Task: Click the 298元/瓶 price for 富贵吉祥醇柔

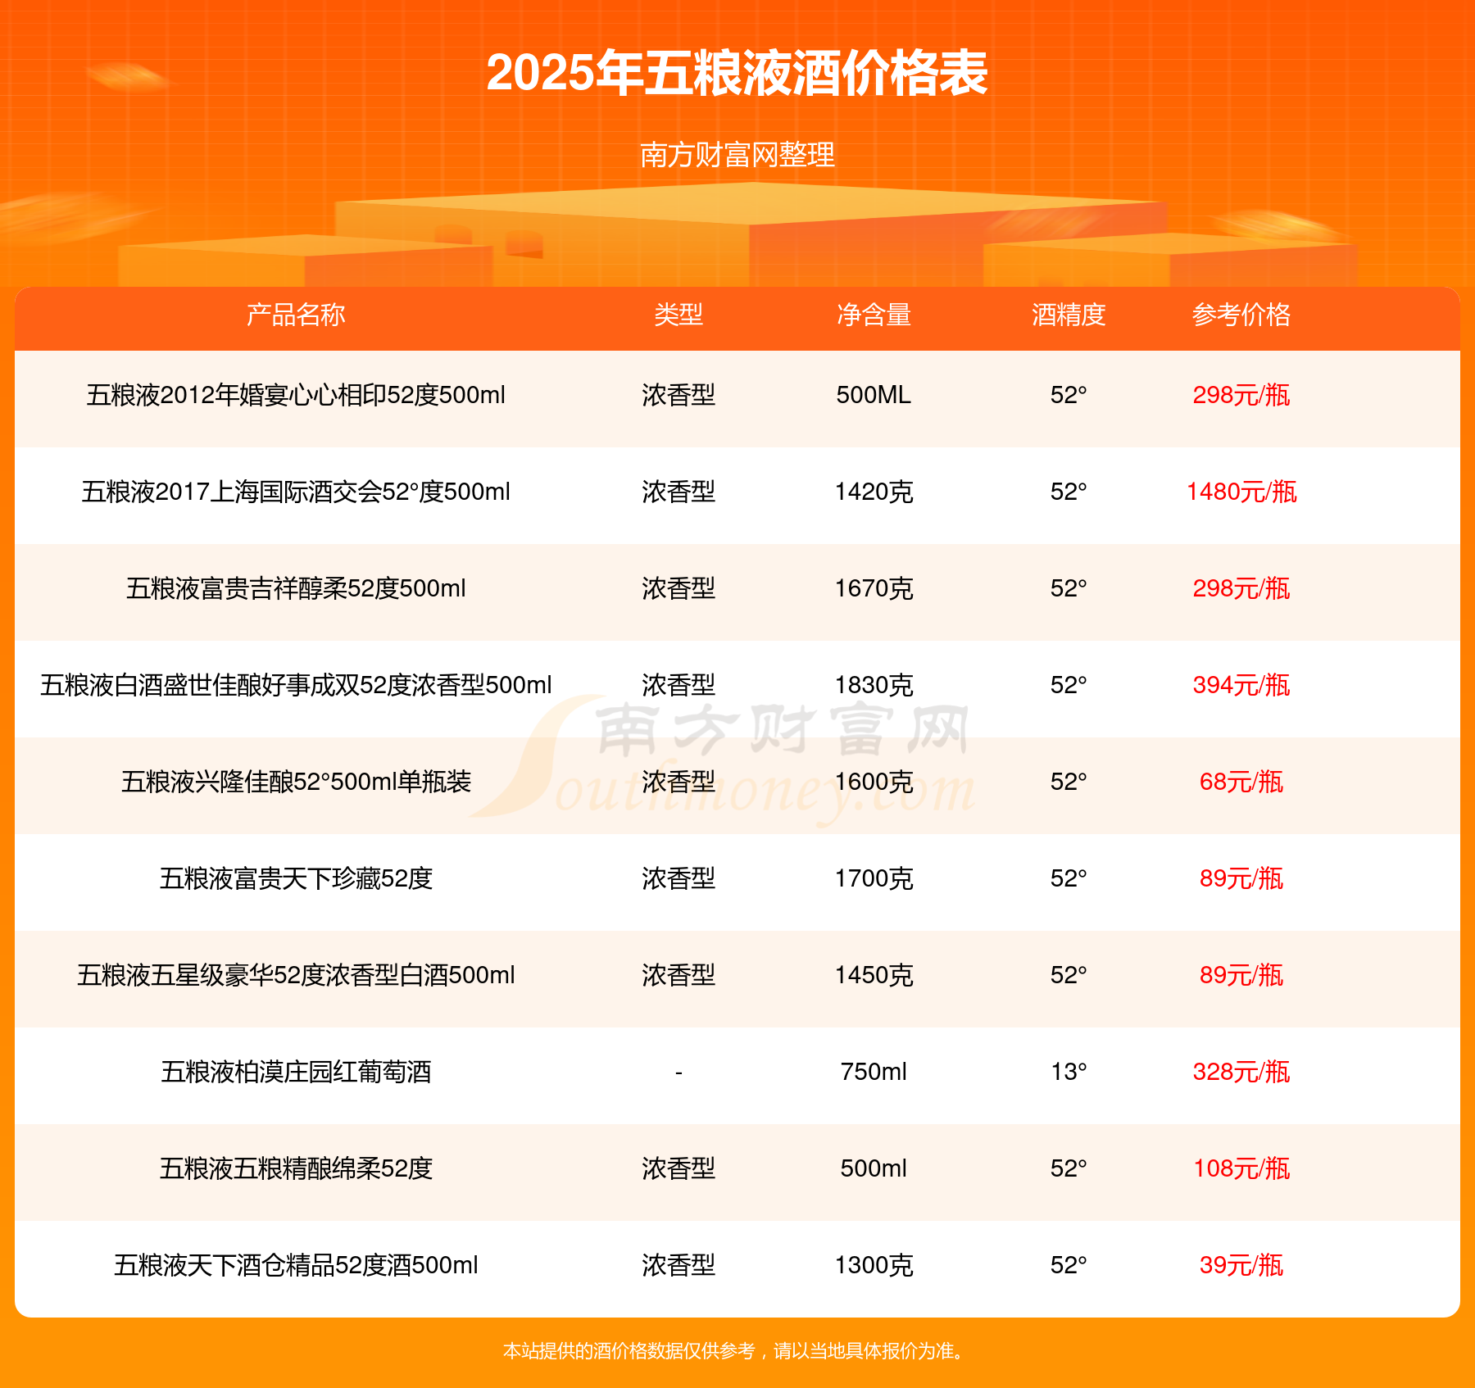Action: coord(1241,588)
